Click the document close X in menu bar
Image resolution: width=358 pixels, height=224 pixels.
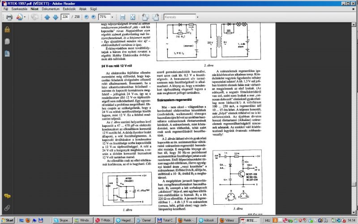point(354,9)
